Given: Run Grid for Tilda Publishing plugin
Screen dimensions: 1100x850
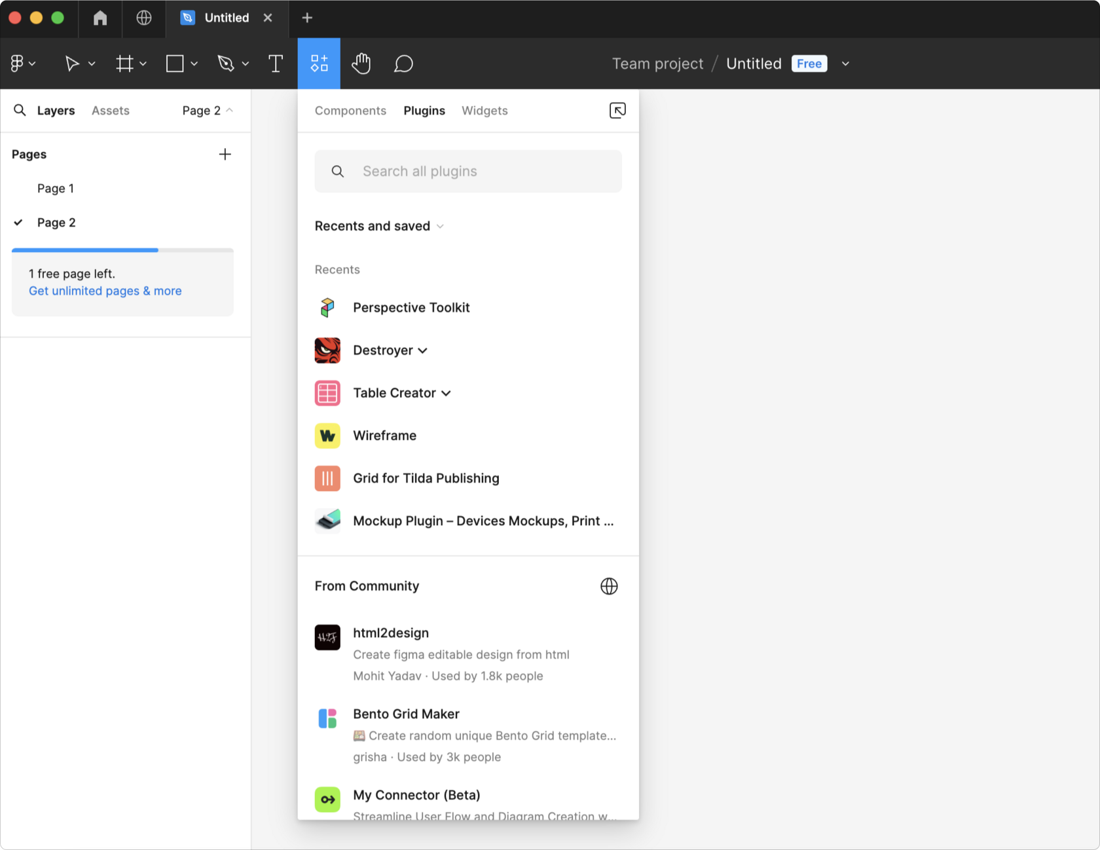Looking at the screenshot, I should 426,478.
